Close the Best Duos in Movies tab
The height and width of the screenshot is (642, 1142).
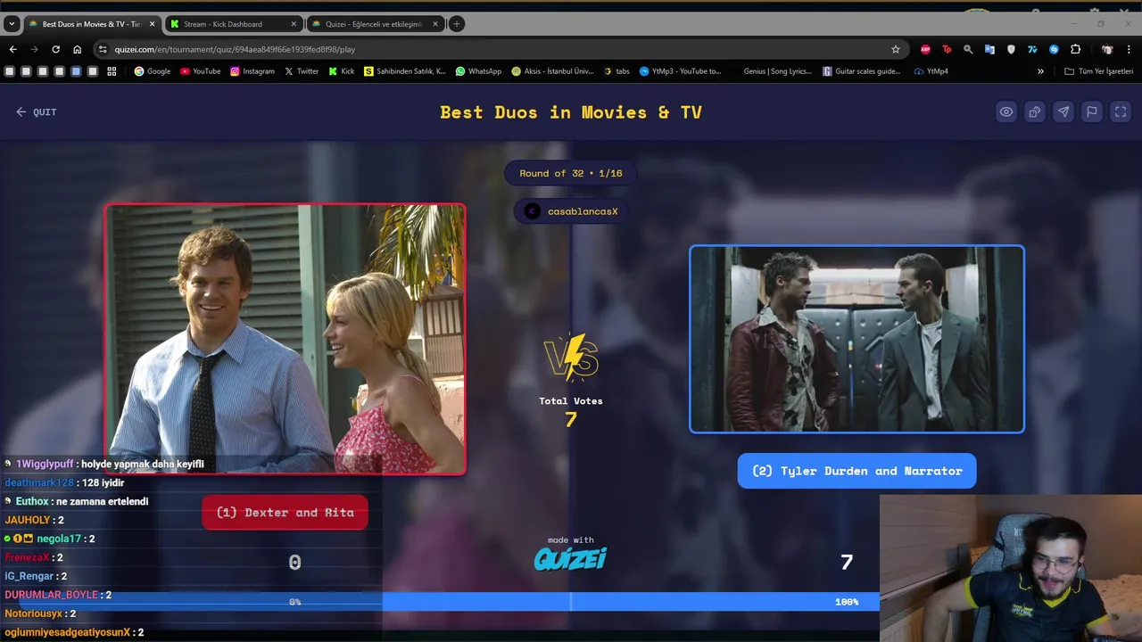(x=152, y=24)
